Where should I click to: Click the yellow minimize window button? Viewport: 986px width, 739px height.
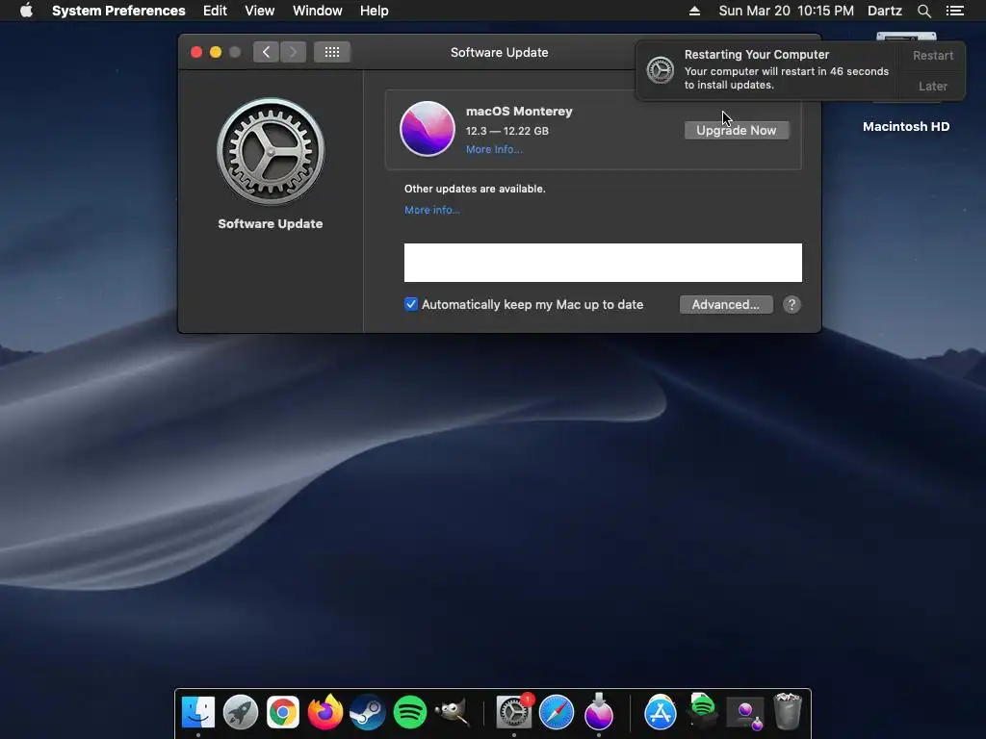[x=216, y=52]
